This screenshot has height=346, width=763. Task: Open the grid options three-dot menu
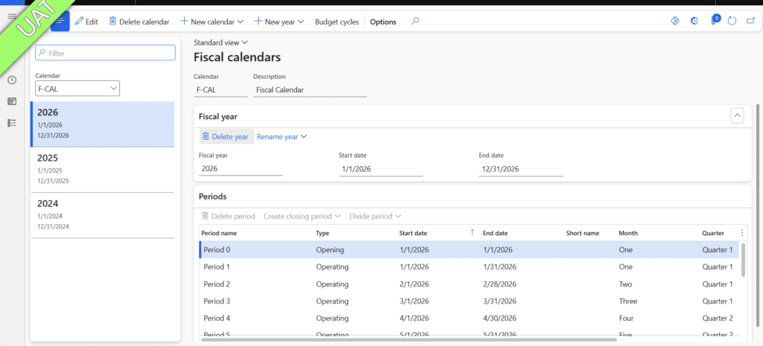[741, 233]
